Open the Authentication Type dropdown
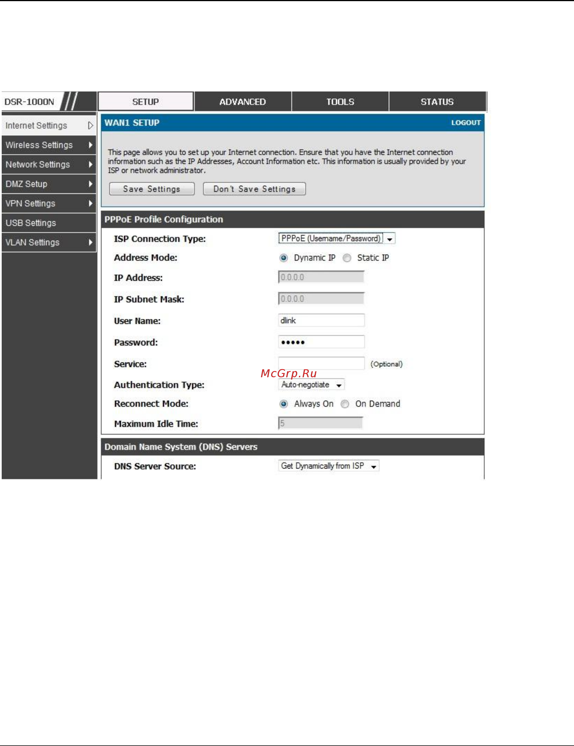574x746 pixels. 311,385
